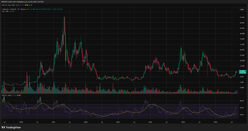Click the 24.000 price axis label
The width and height of the screenshot is (248, 131).
pos(242,55)
